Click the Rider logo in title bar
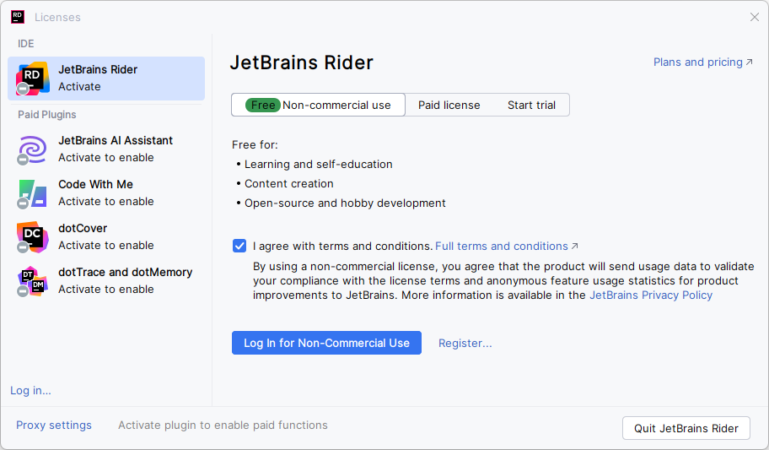 [x=18, y=17]
